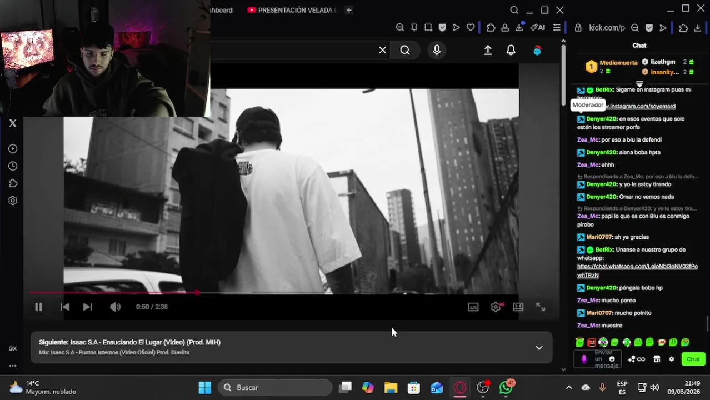Open the video player settings gear
This screenshot has width=710, height=400.
click(x=496, y=307)
